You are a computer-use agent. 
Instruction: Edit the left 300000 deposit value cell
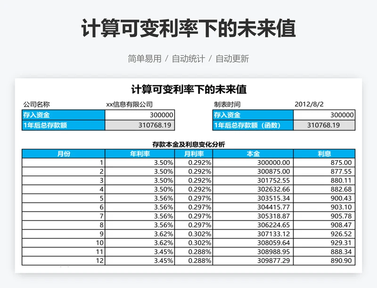tap(139, 115)
